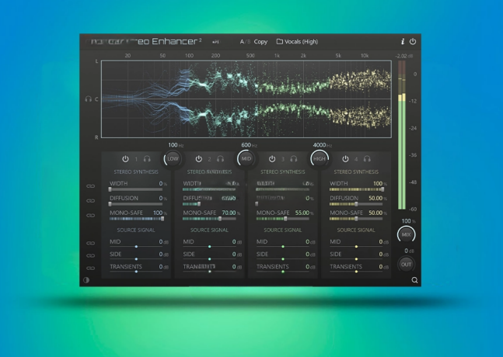The width and height of the screenshot is (503, 357).
Task: Toggle the TRANSIENTS link icon
Action: pos(91,268)
